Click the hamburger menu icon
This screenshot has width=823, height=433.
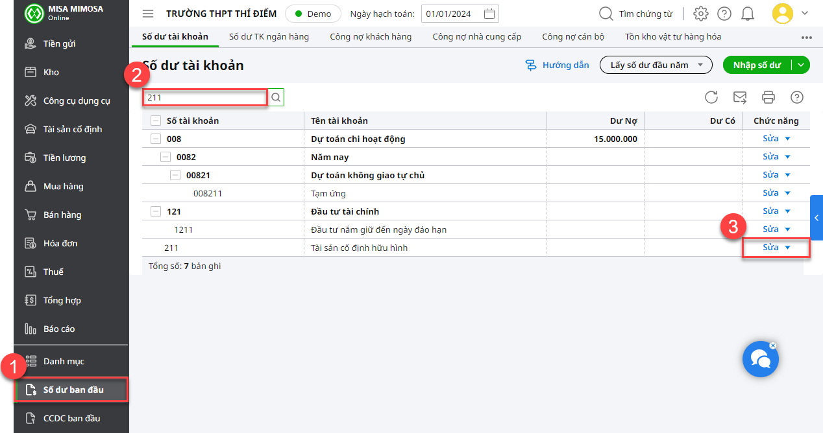[x=148, y=14]
